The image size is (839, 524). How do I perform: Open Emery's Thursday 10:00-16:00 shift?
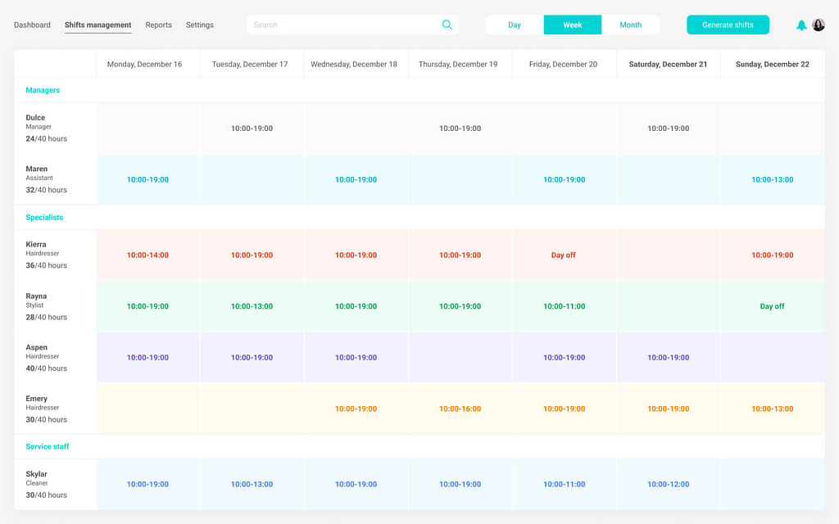coord(460,409)
